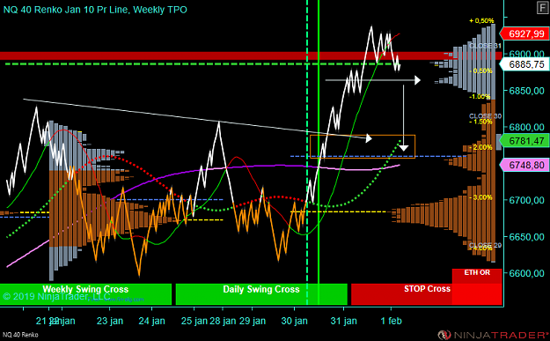Screen dimensions: 550x341
Task: Click the -2.00% level label
Action: pos(481,147)
